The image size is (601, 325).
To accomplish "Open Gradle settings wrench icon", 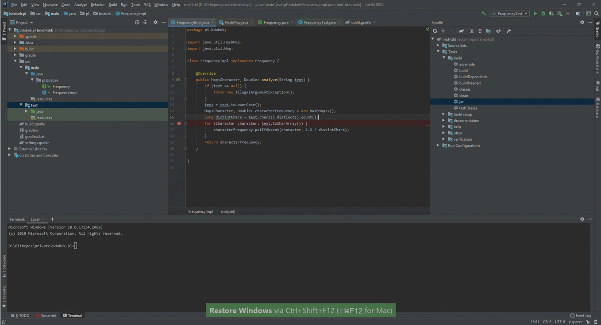I will 509,31.
